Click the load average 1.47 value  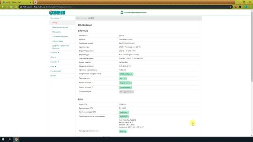click(x=125, y=66)
